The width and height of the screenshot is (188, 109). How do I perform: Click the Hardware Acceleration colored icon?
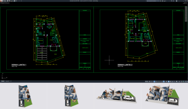tap(183, 81)
